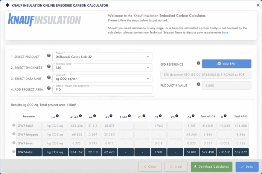Click help icon on A1-A3 column header
262x174 pixels.
point(81,116)
